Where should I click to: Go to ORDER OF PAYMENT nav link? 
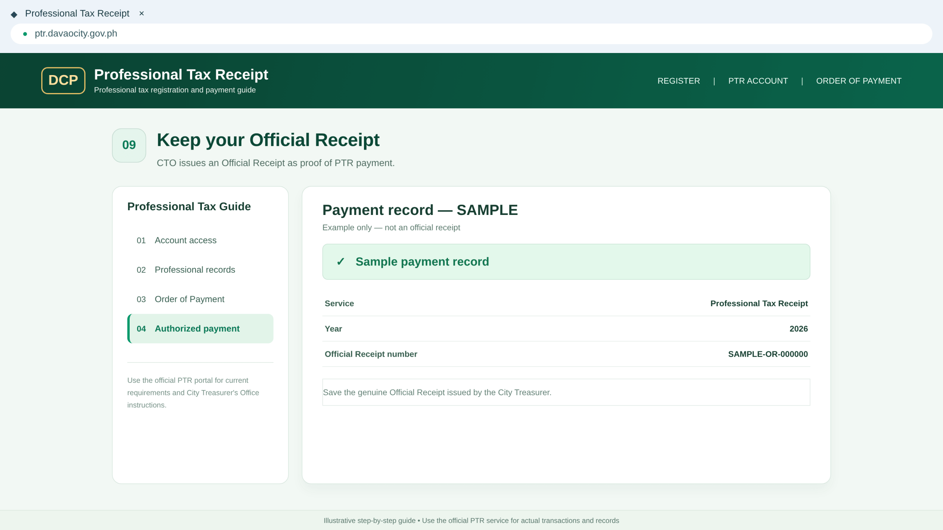click(x=859, y=81)
